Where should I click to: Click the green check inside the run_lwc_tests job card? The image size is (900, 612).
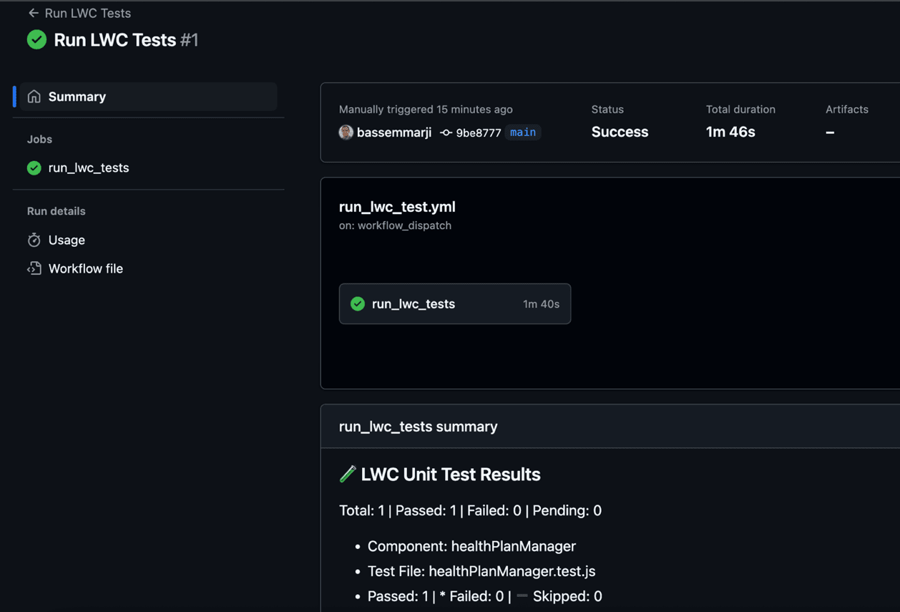[x=358, y=304]
